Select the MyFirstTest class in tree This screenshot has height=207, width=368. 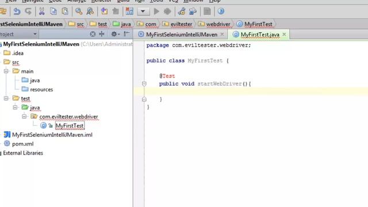(70, 126)
